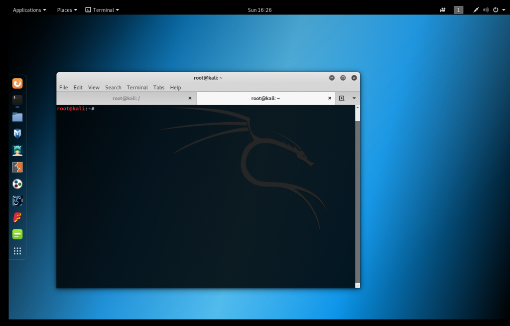Open the Search menu in terminal
This screenshot has width=510, height=326.
(113, 87)
